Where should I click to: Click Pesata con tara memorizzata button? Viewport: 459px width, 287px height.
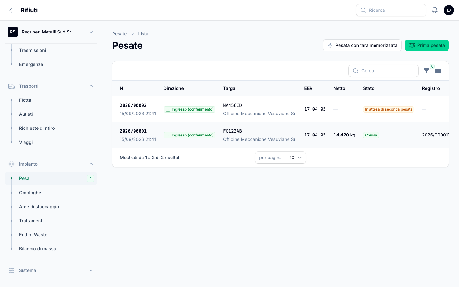(x=362, y=45)
